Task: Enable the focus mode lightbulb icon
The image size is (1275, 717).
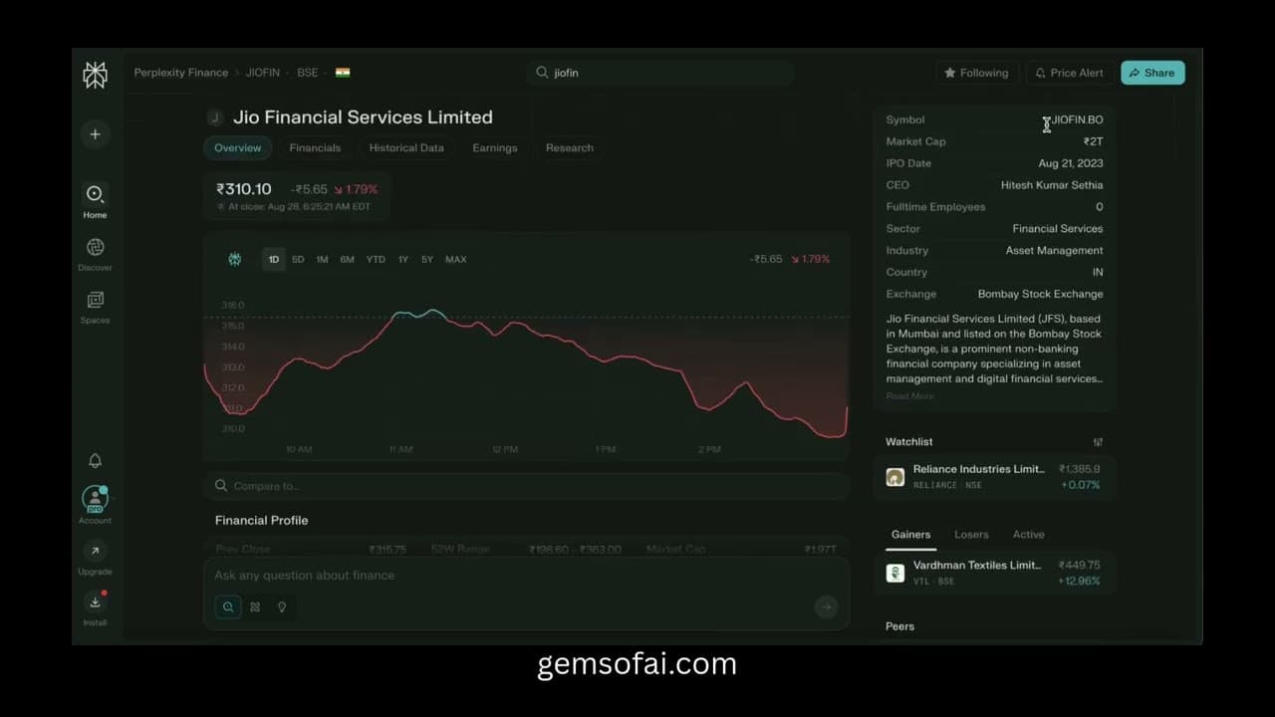Action: click(x=282, y=606)
